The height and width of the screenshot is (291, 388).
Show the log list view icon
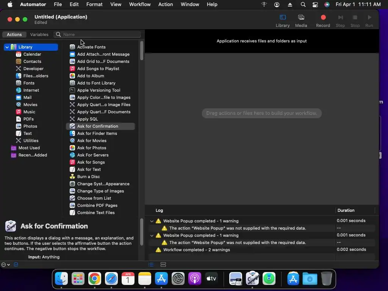click(151, 264)
